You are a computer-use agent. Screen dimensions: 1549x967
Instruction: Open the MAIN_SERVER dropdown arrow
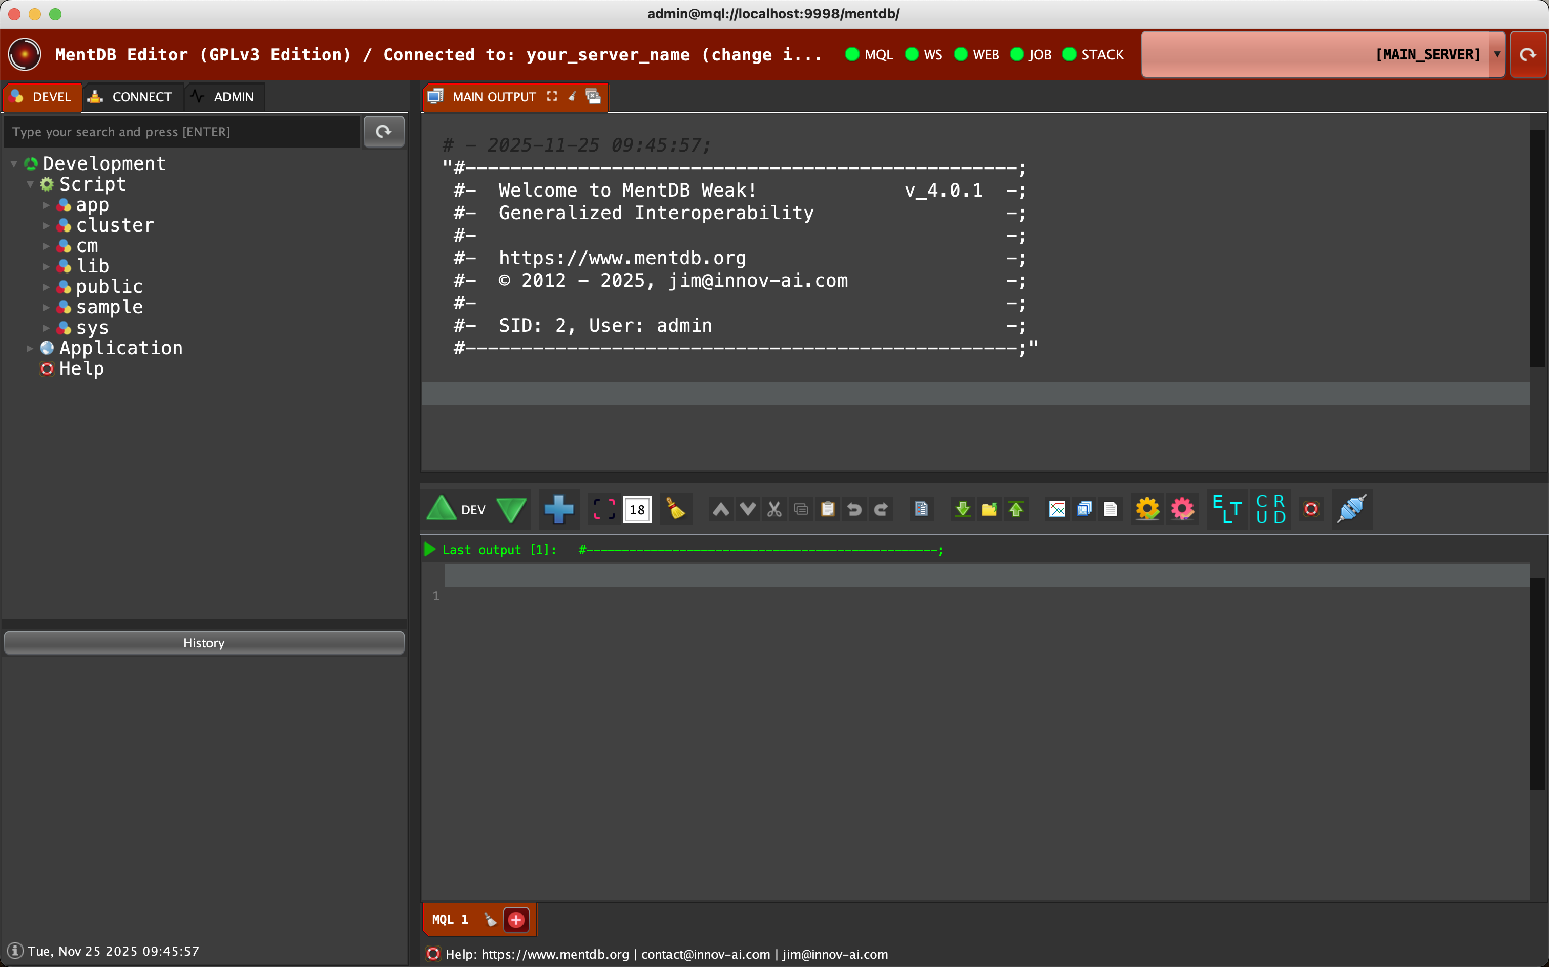click(x=1497, y=54)
